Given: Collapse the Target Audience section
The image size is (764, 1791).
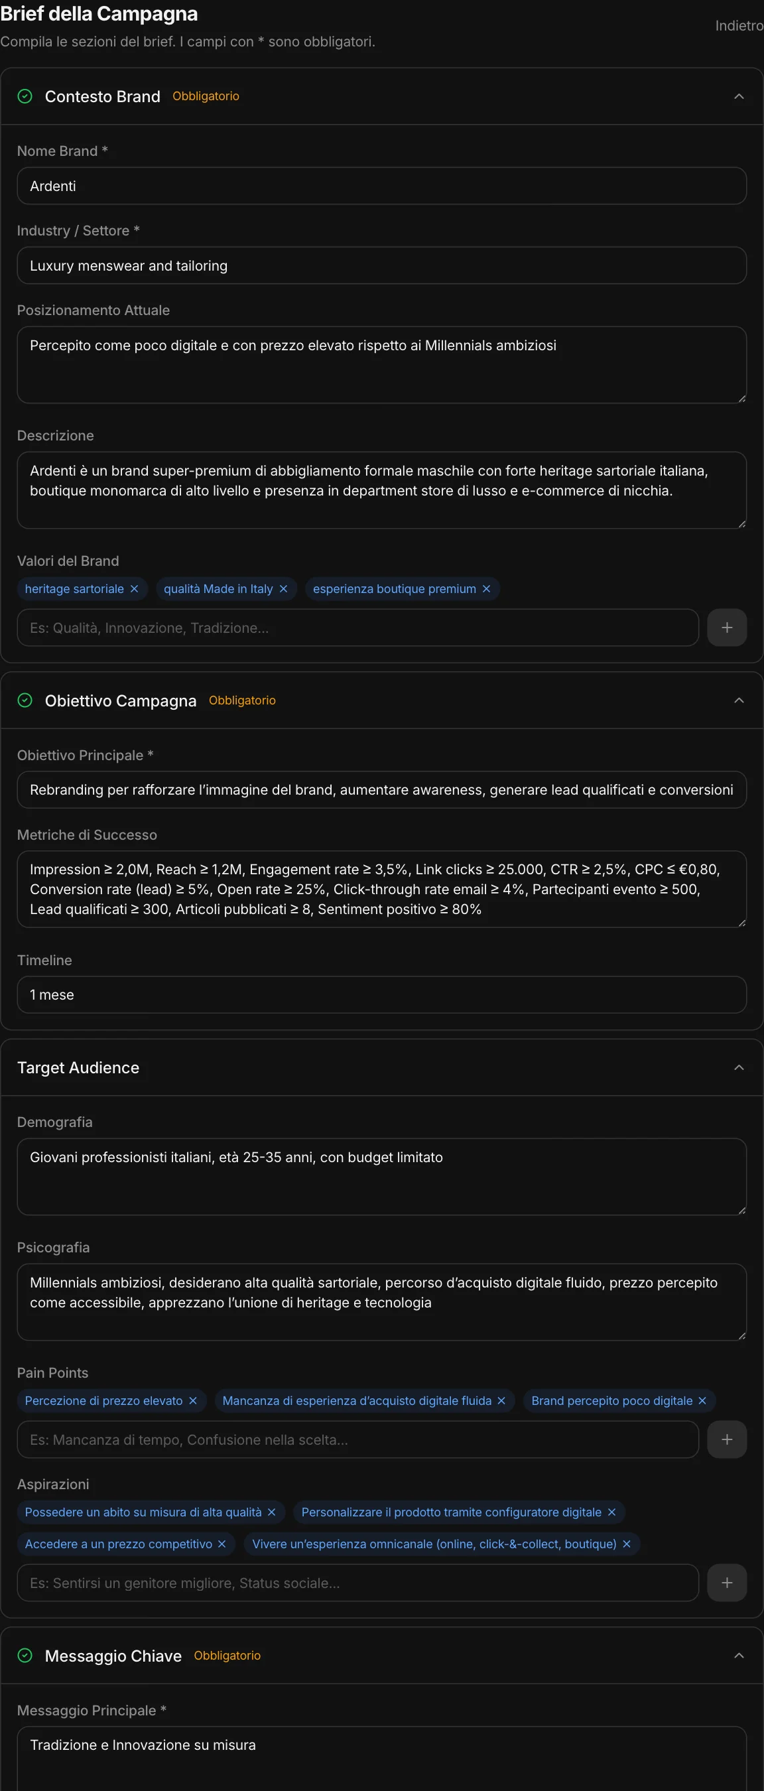Looking at the screenshot, I should click(739, 1068).
